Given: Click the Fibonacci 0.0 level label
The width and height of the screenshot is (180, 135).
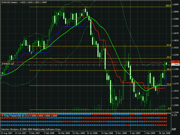Looking at the screenshot, I should 169,109.
